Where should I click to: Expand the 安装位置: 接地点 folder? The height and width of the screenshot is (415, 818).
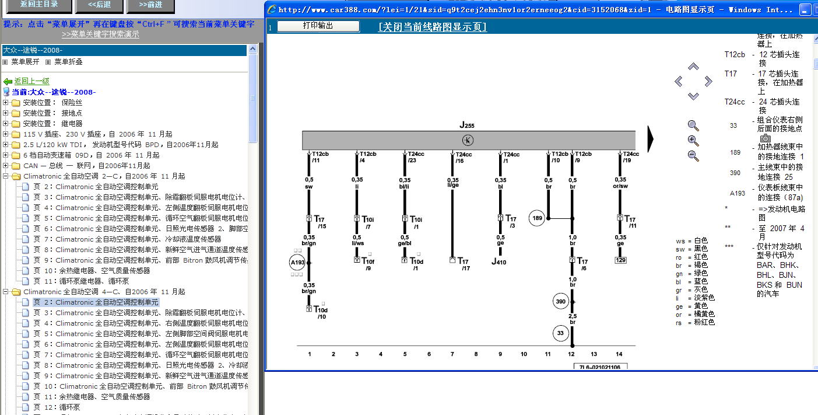point(6,113)
